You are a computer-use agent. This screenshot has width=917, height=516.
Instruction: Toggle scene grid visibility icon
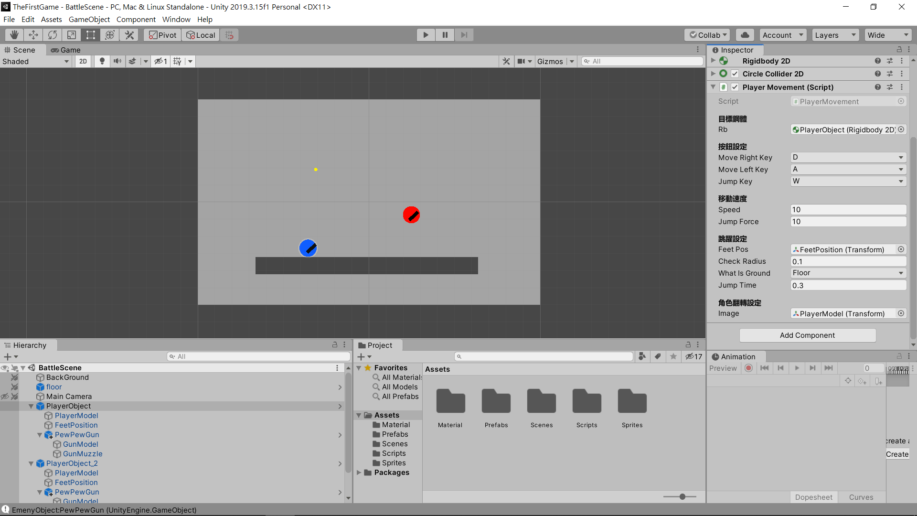177,61
